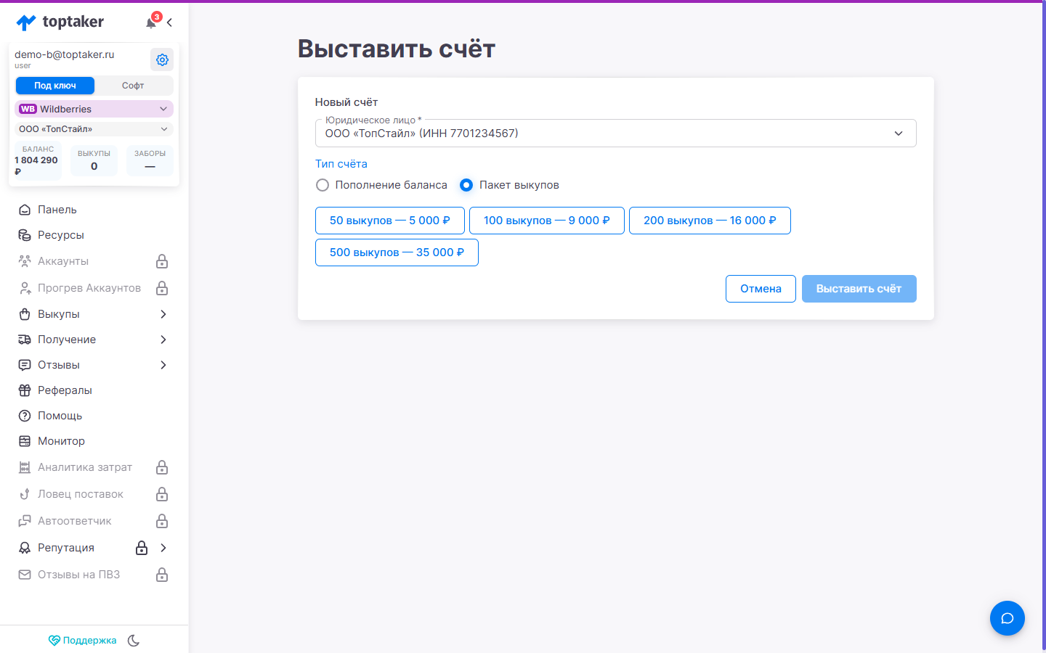Open the Поддержка link
This screenshot has width=1046, height=653.
(x=82, y=641)
